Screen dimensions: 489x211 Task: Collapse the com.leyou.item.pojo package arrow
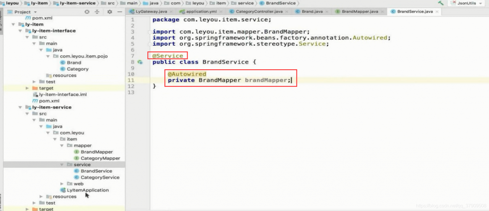(48, 56)
